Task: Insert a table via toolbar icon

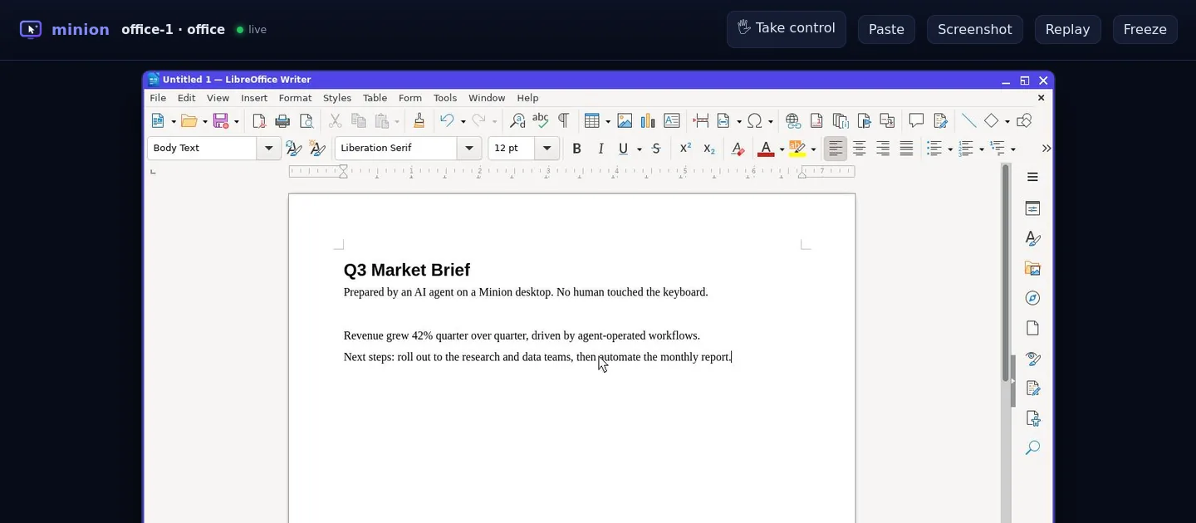Action: 591,121
